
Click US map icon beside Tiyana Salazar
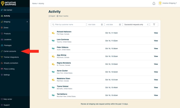click(x=53, y=88)
